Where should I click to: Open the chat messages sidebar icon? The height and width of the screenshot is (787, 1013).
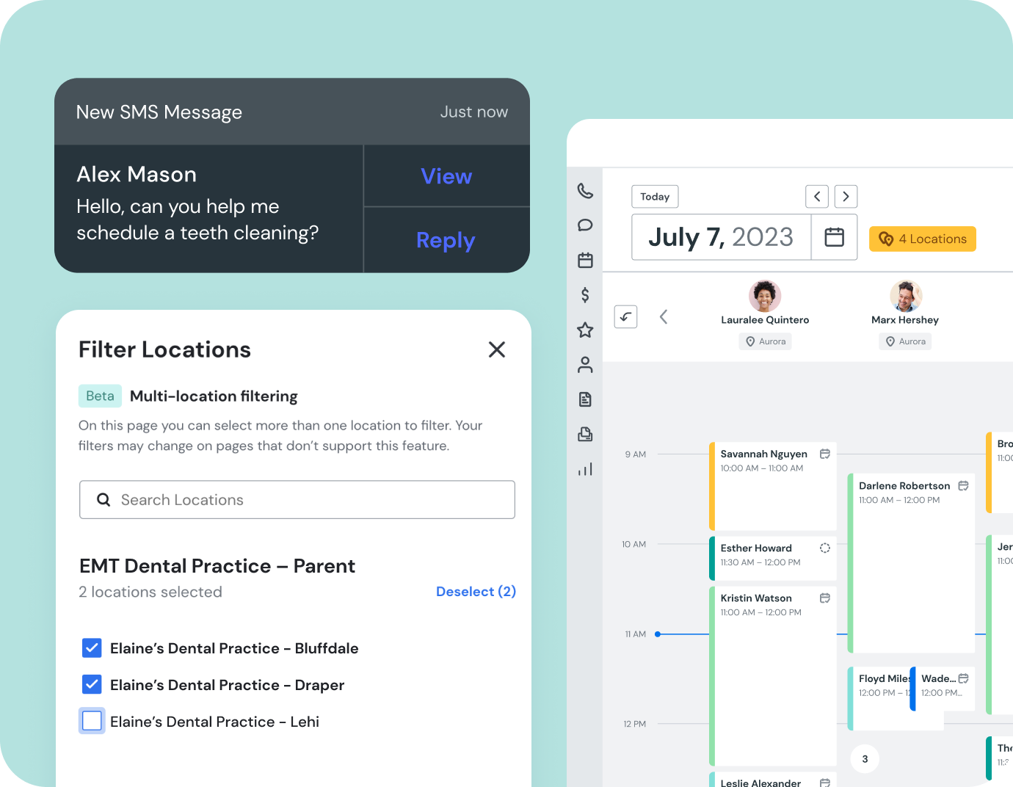click(x=585, y=225)
